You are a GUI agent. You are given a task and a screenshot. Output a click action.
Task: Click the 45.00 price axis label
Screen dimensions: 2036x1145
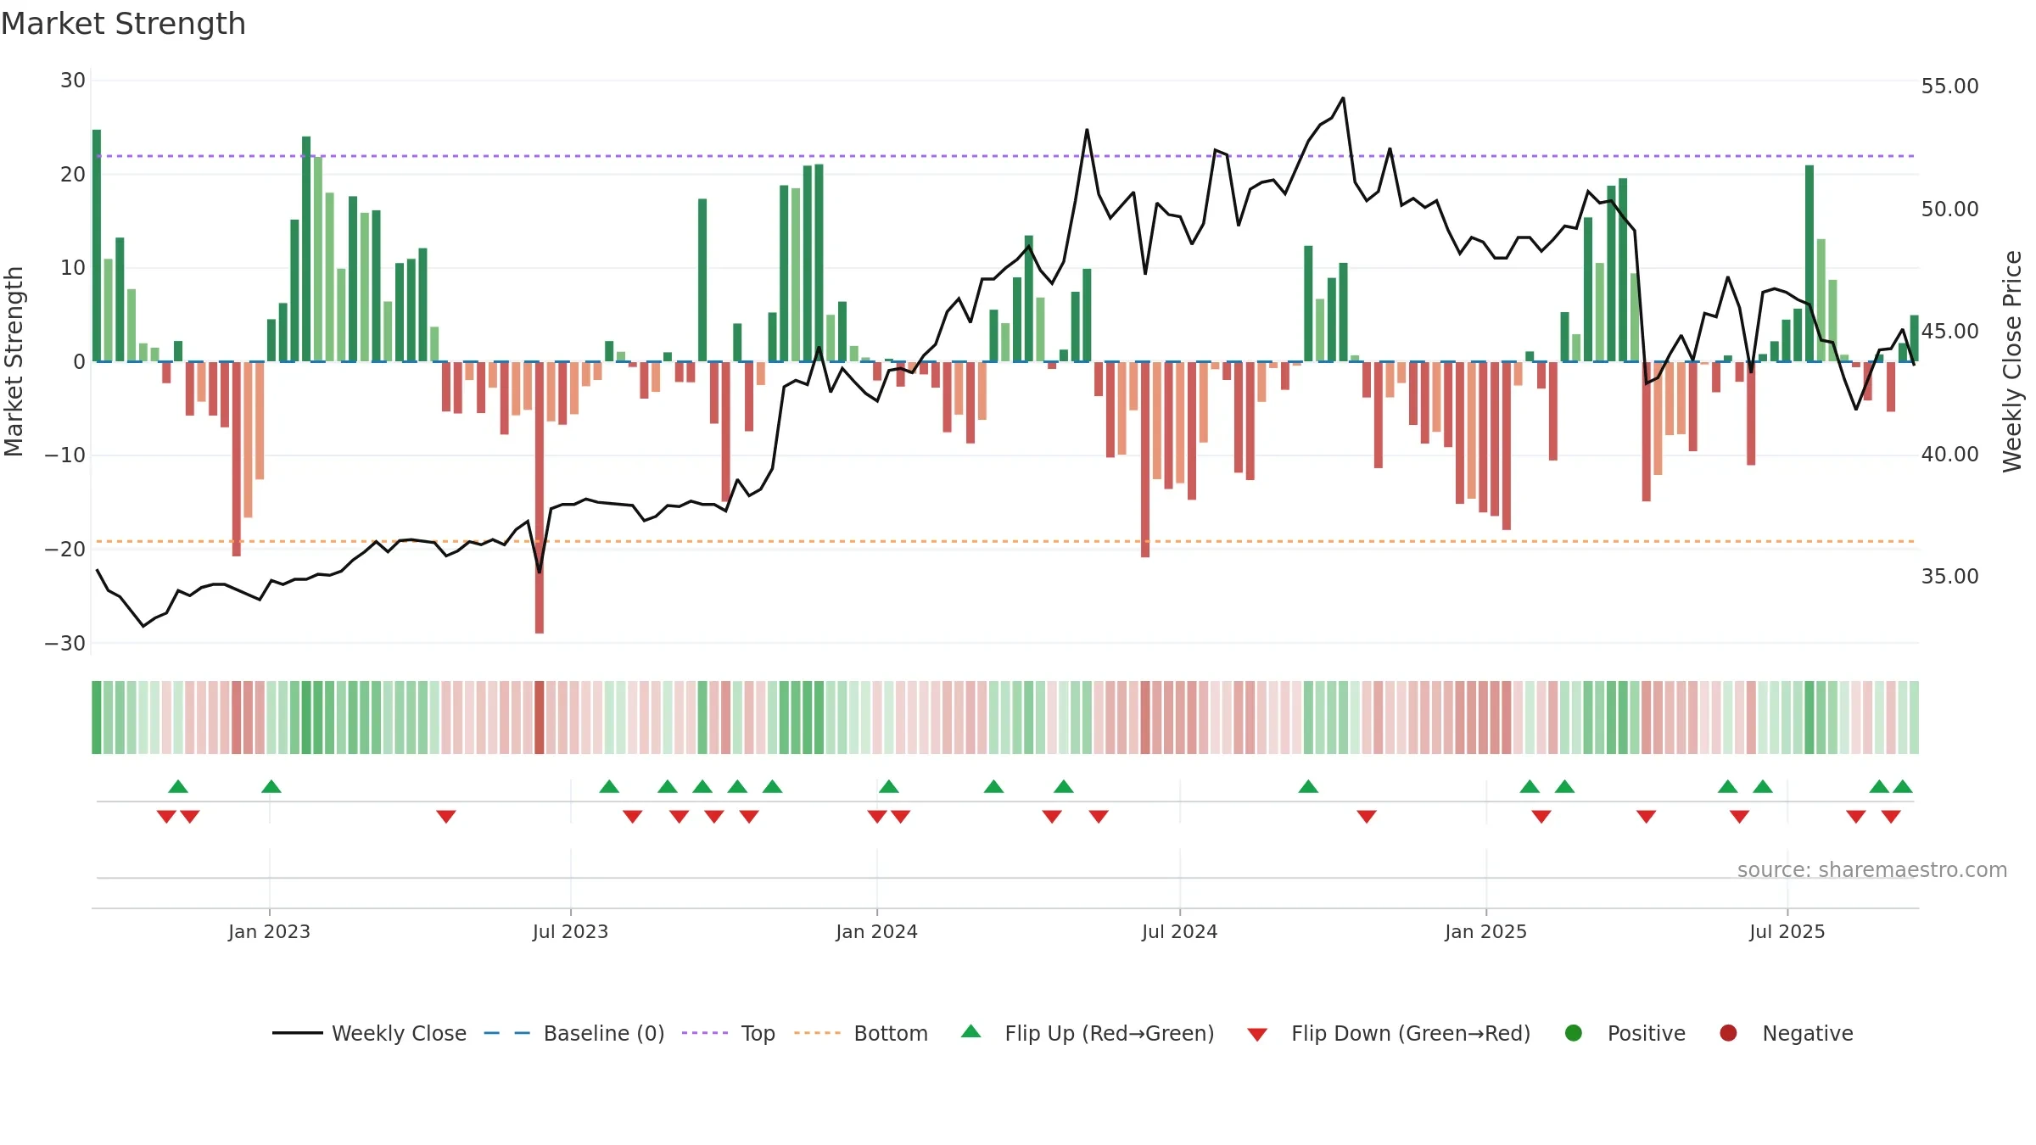click(x=1949, y=332)
